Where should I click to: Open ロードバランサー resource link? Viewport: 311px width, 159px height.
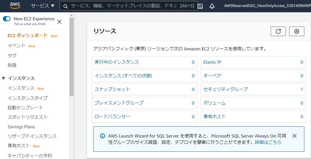pos(112,117)
